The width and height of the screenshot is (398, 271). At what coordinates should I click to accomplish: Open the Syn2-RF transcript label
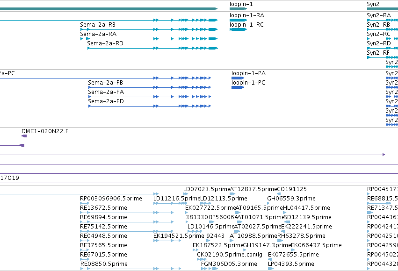point(378,53)
